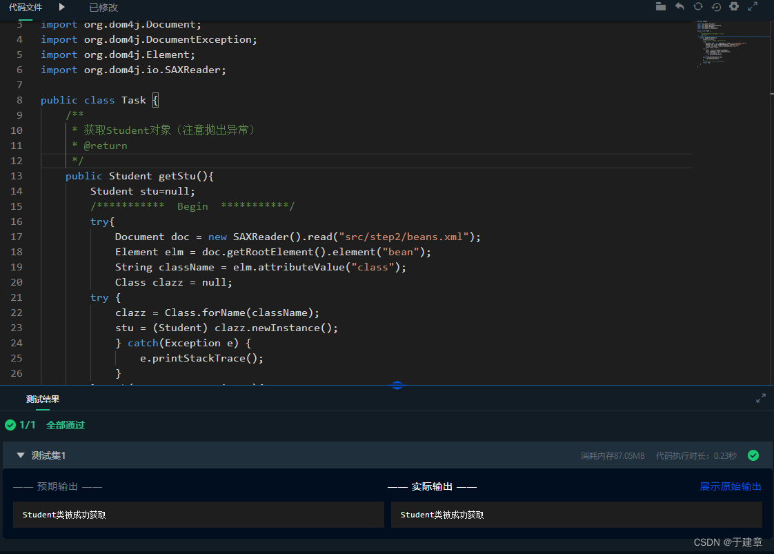The width and height of the screenshot is (774, 554).
Task: Click the 展示原始输出 link
Action: tap(731, 486)
